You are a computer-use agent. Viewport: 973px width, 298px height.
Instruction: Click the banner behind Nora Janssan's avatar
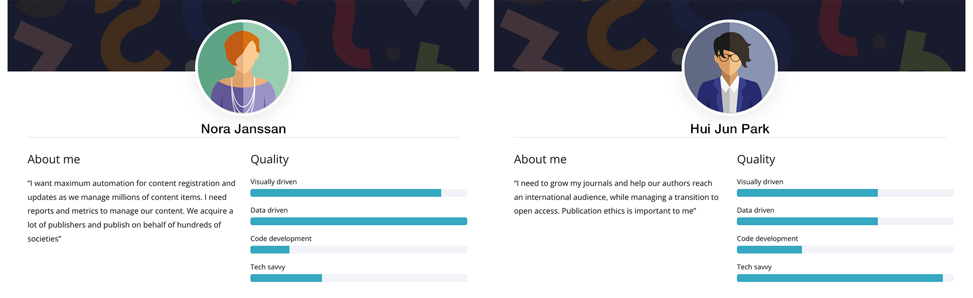(100, 35)
